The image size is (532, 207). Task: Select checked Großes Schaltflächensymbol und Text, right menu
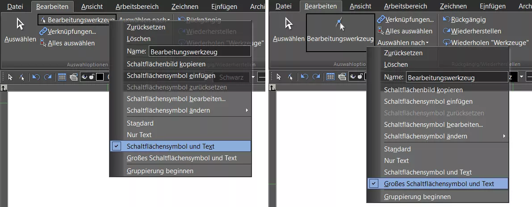438,184
